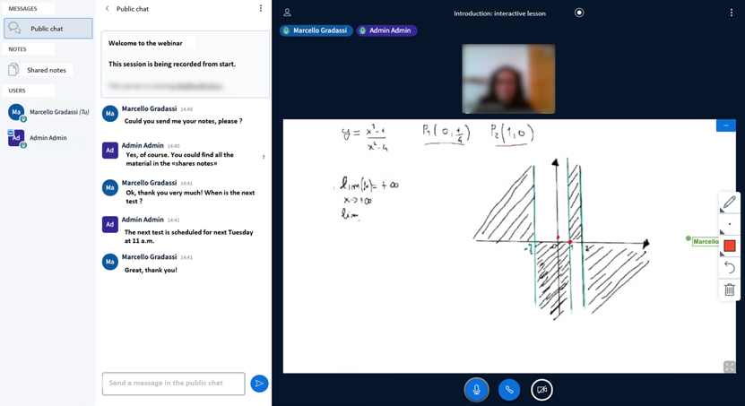Open the line thickness selector
This screenshot has width=745, height=406.
(x=730, y=224)
